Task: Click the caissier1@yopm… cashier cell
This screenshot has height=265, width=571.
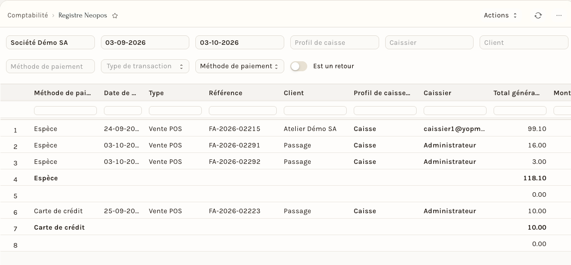Action: 455,129
